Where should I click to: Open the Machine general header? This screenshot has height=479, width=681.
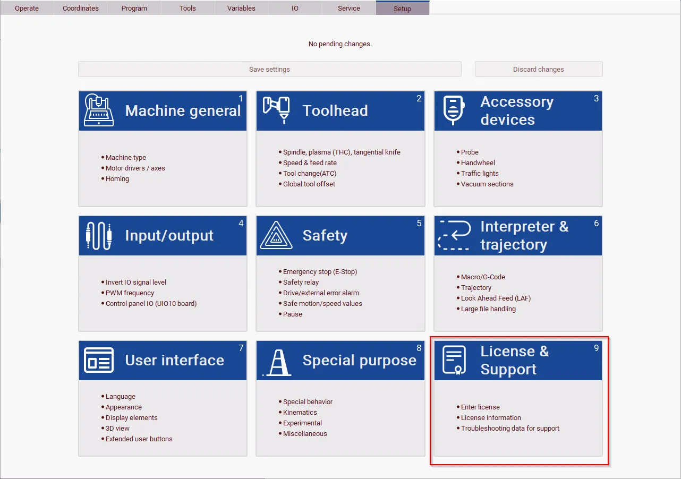pos(163,110)
